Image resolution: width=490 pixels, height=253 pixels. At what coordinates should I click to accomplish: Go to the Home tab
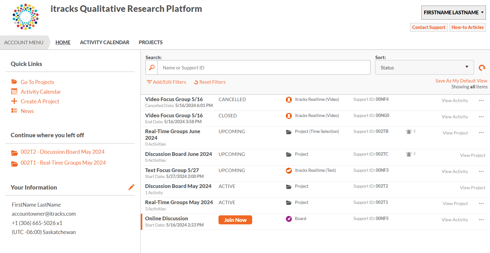coord(63,42)
